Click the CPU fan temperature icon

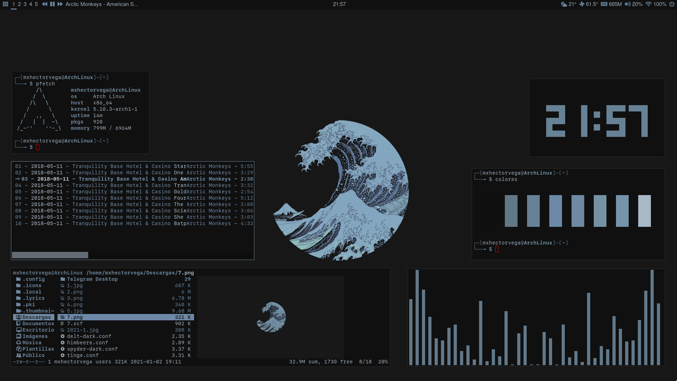(x=582, y=4)
